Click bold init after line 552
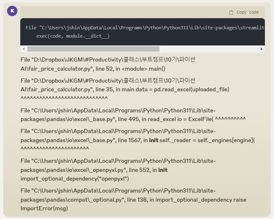Image resolution: width=274 pixels, height=219 pixels. coord(163,170)
